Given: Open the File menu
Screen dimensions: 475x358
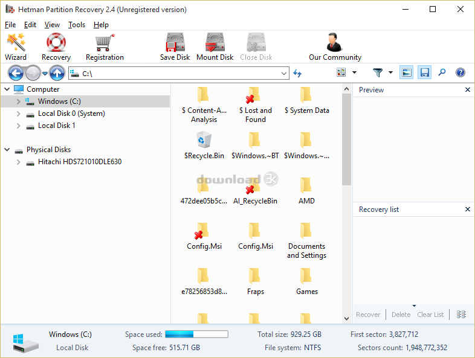Looking at the screenshot, I should pyautogui.click(x=10, y=25).
